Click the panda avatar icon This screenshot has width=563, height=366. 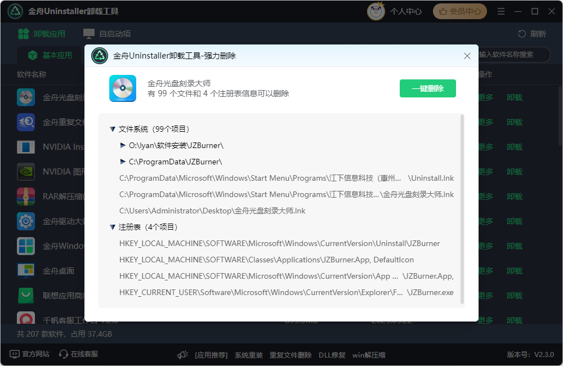click(376, 11)
